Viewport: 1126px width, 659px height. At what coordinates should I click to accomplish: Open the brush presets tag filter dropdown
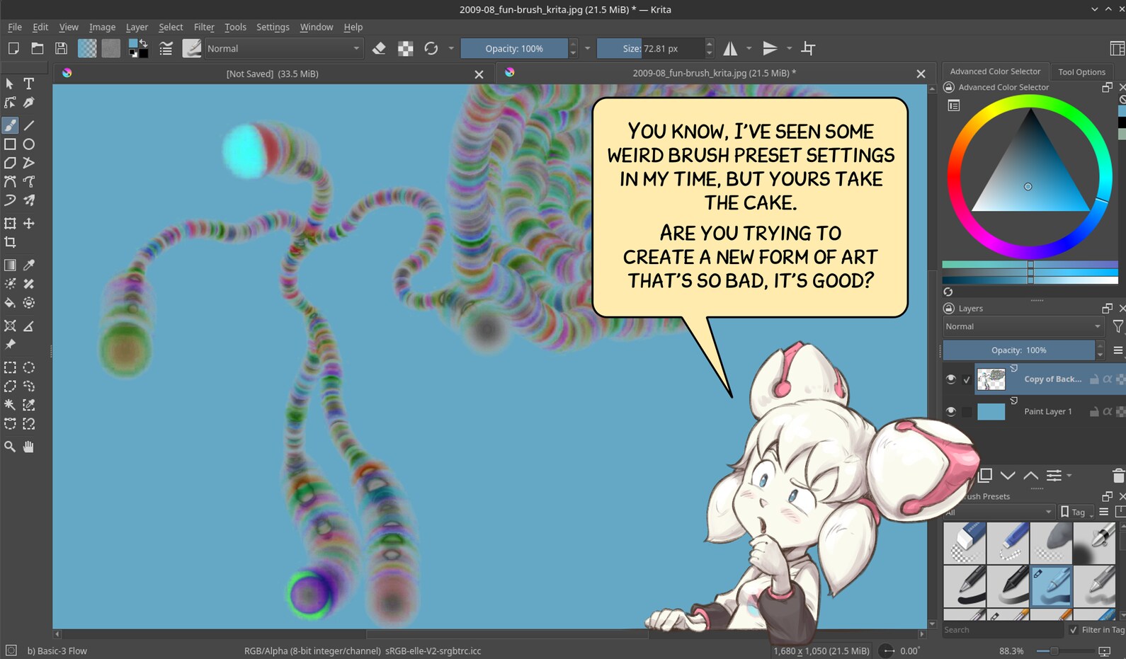click(999, 512)
